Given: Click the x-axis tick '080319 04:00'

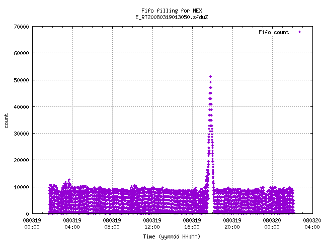Looking at the screenshot, I should pos(72,224).
